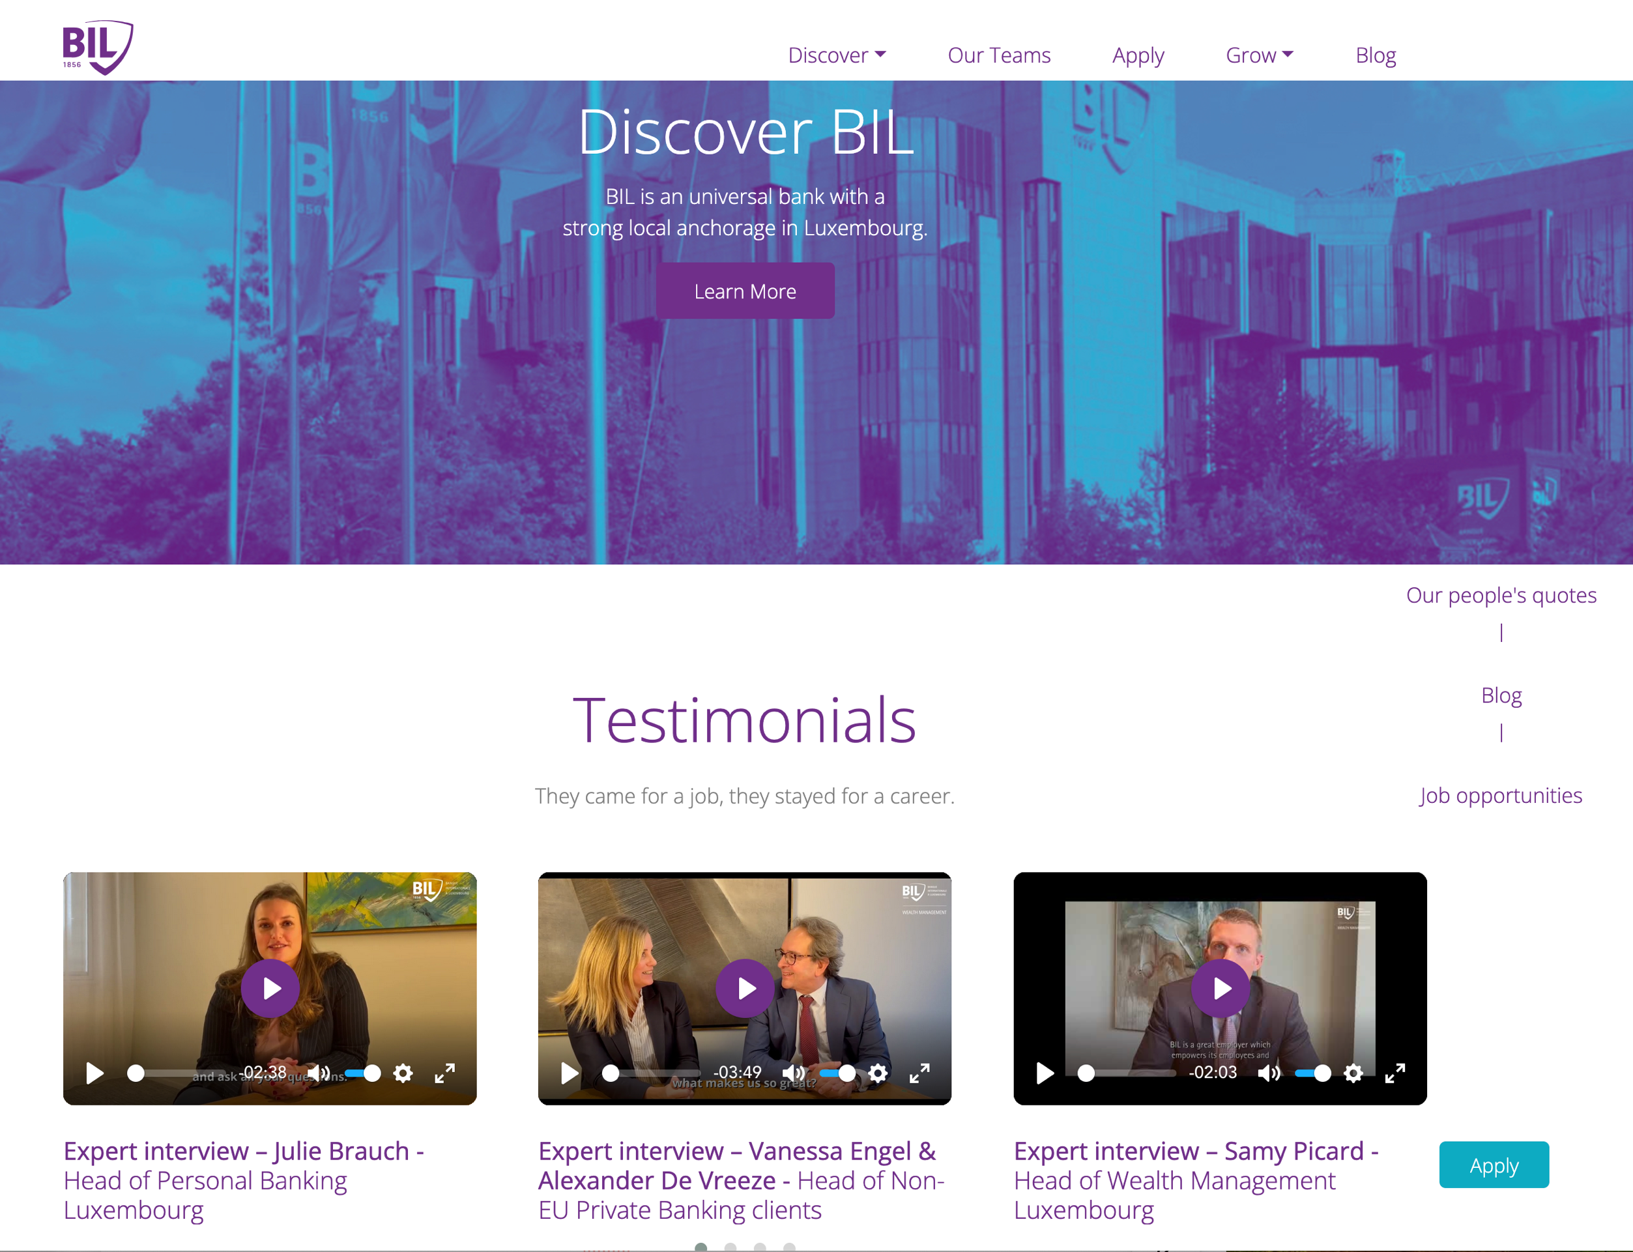
Task: Click small play control on Vanessa Engel video
Action: tap(570, 1073)
